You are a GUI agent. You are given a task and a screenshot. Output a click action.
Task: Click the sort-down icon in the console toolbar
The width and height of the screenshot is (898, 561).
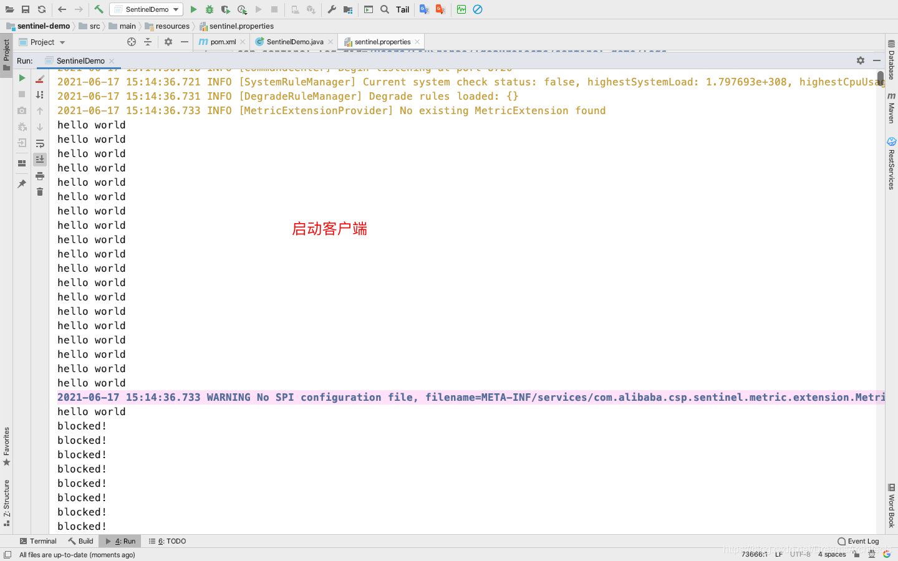click(x=40, y=95)
